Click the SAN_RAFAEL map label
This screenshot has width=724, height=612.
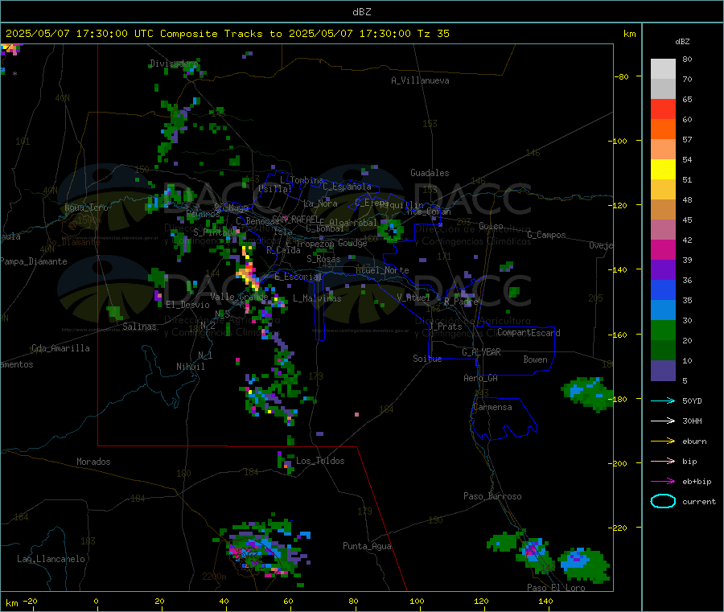pyautogui.click(x=295, y=219)
